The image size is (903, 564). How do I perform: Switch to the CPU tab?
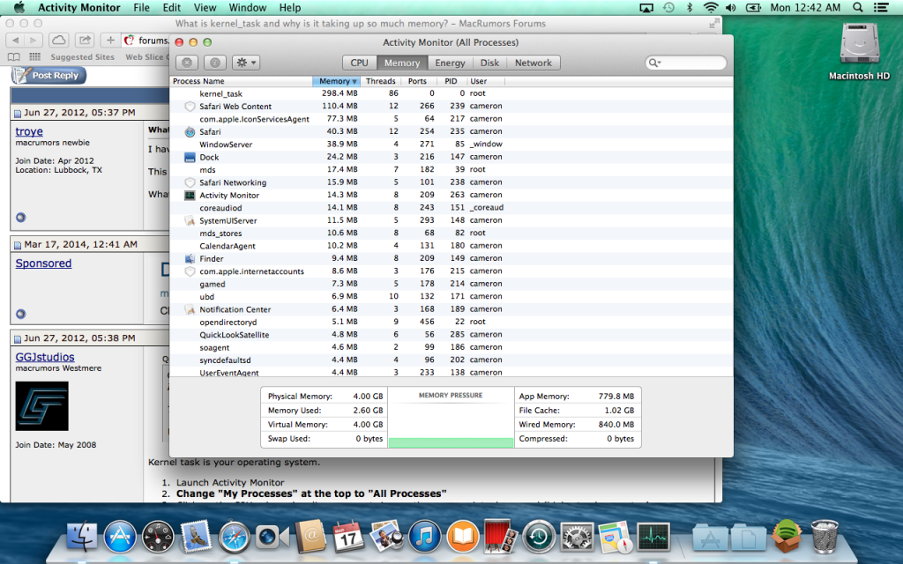[360, 63]
